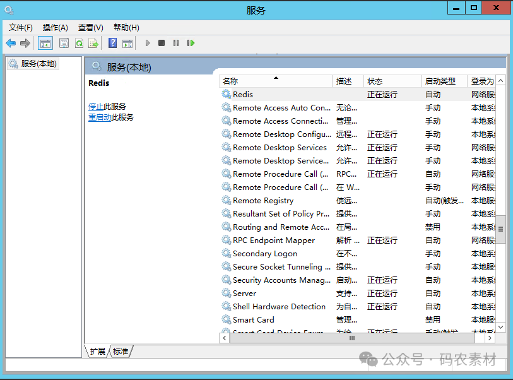Go forward with the gray right arrow

[x=25, y=43]
